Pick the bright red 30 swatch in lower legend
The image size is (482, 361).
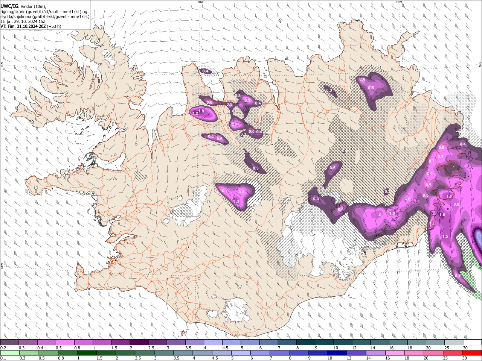(x=472, y=353)
